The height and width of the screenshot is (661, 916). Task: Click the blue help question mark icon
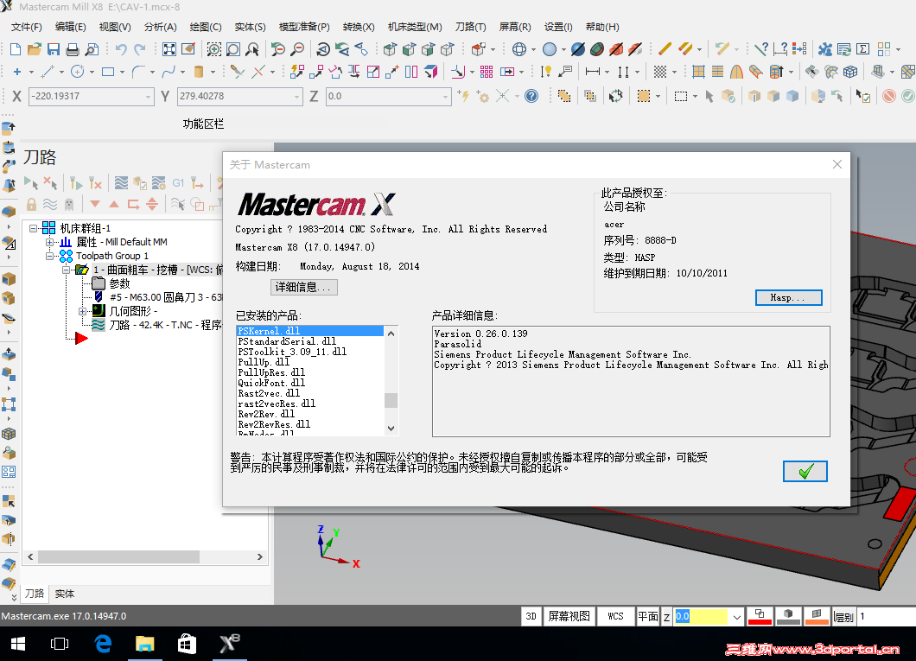tap(531, 96)
